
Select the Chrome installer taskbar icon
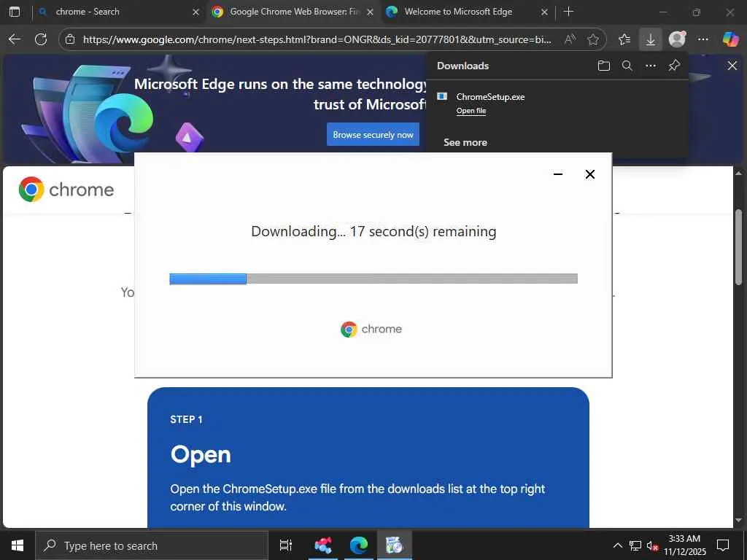[395, 545]
